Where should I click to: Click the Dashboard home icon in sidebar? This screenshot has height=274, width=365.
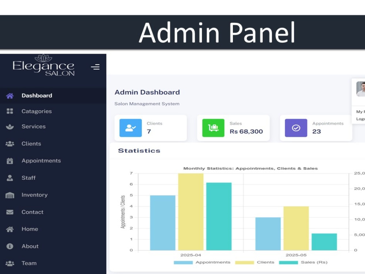(10, 96)
